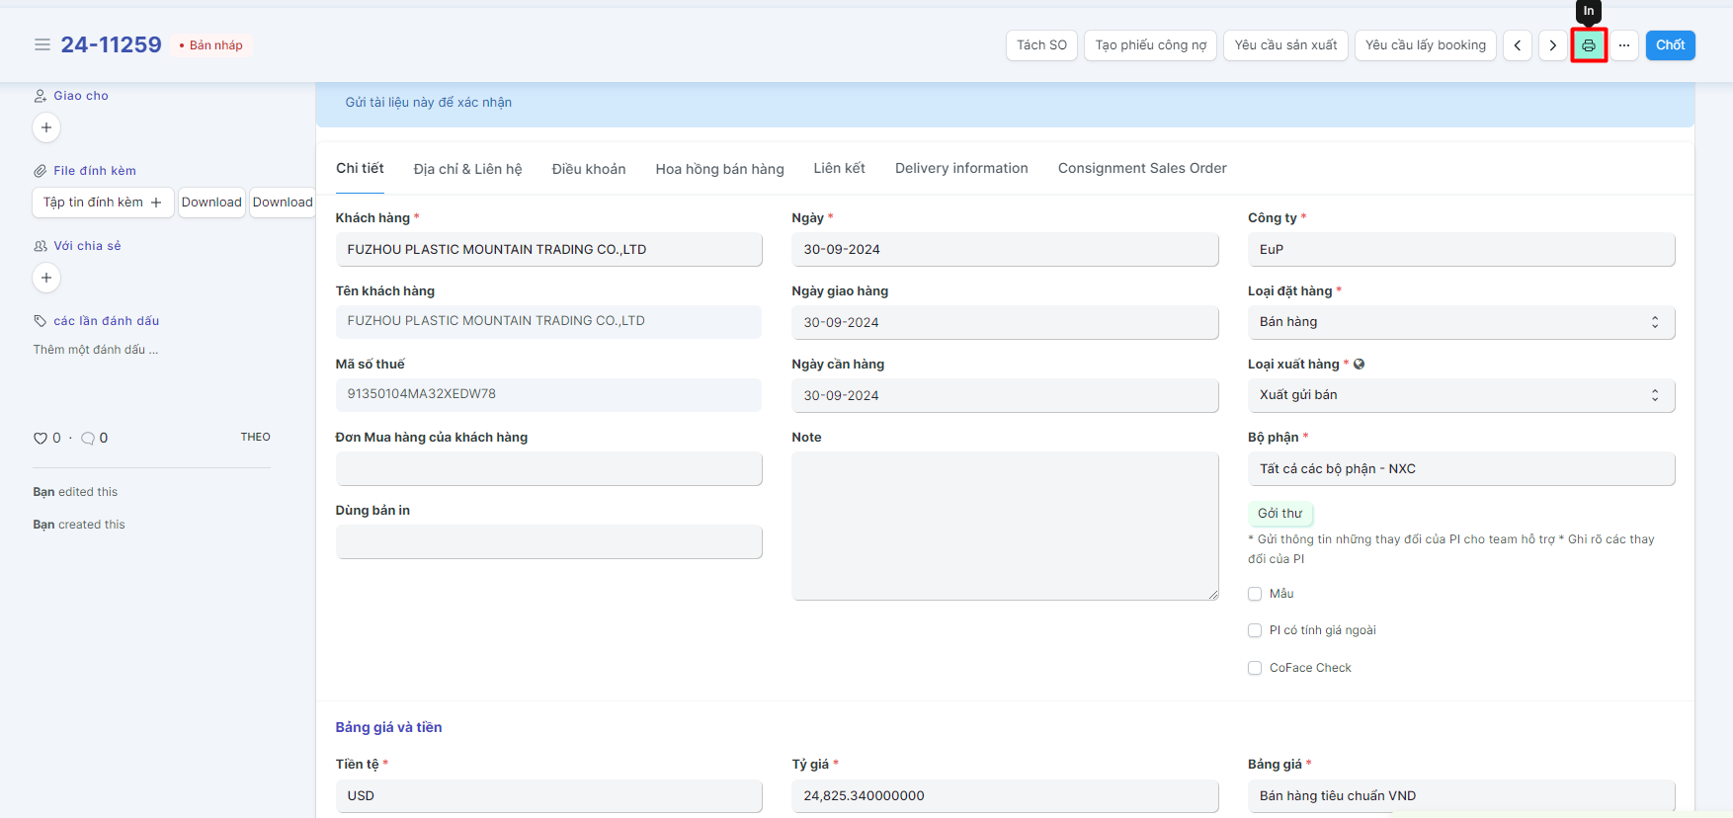The image size is (1733, 818).
Task: Open the three-dots more options menu
Action: 1624,45
